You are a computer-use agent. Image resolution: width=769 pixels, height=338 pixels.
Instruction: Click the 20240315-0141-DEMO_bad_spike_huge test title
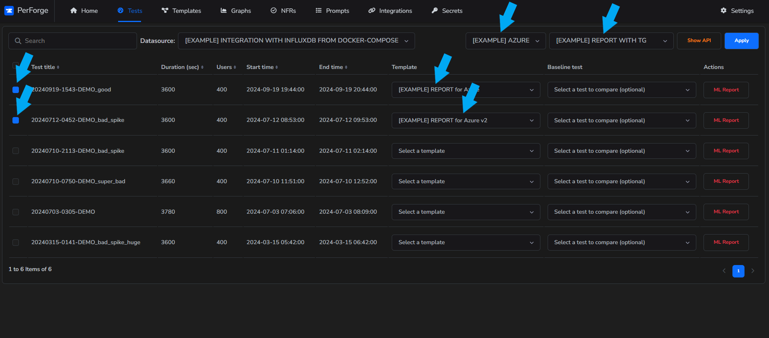pos(86,242)
